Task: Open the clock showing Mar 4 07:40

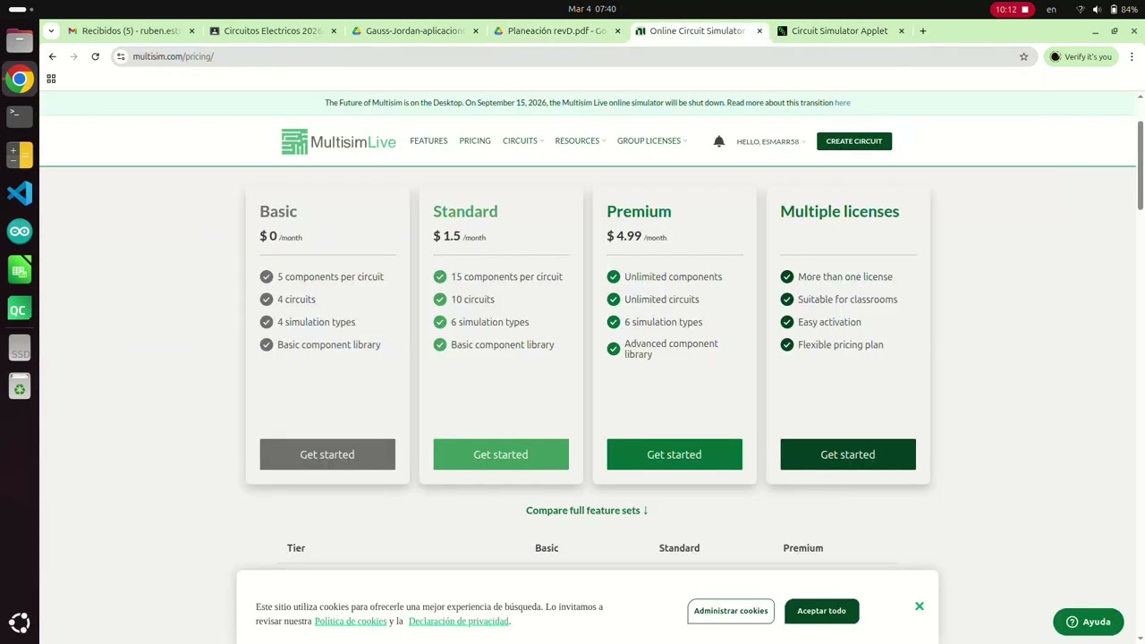Action: 592,9
